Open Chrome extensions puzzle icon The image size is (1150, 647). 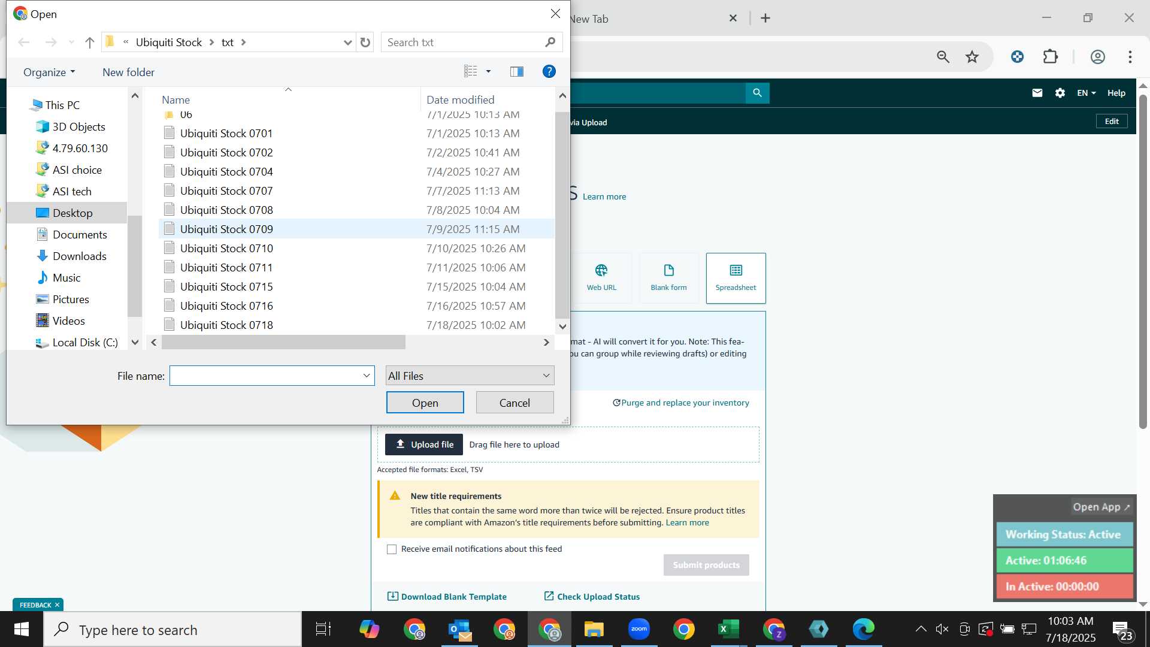[x=1051, y=57]
